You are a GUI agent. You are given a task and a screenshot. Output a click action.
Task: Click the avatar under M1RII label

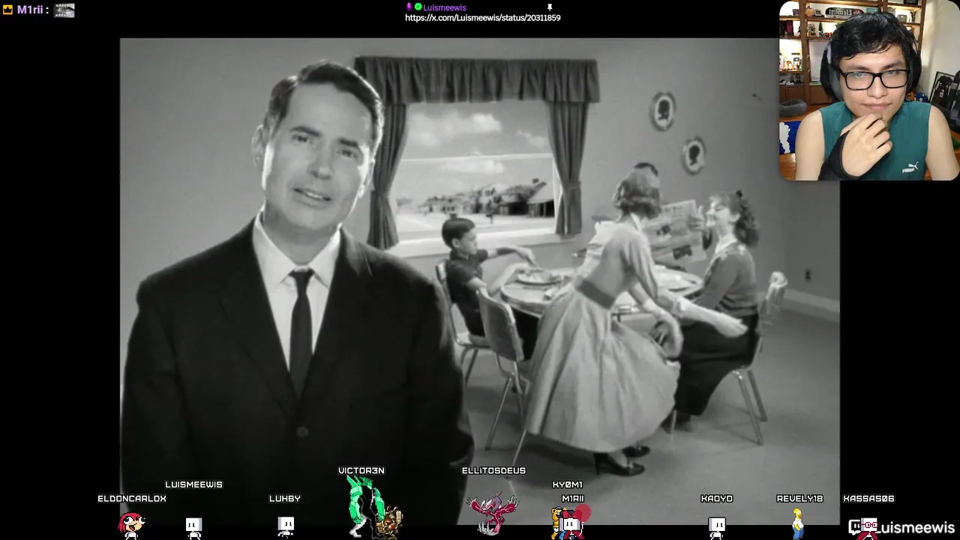[571, 523]
